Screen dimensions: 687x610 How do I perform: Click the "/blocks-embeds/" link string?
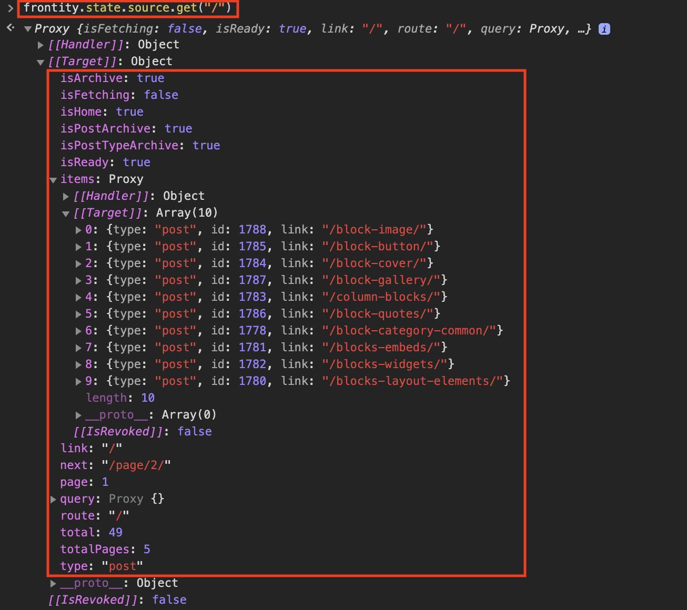click(381, 347)
